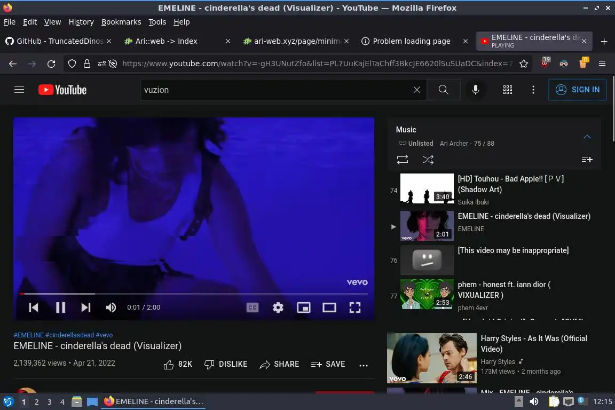The image size is (615, 410).
Task: Open taskbar volume speaker icon
Action: [x=534, y=401]
